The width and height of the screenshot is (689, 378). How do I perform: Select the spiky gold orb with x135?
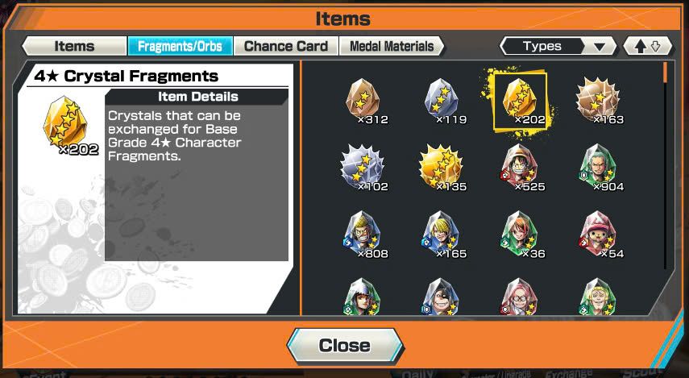point(442,168)
